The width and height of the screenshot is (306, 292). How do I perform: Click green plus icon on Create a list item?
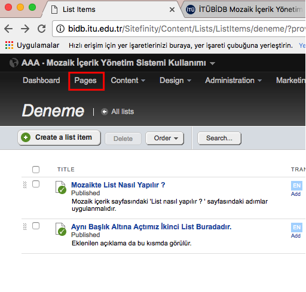(x=26, y=137)
